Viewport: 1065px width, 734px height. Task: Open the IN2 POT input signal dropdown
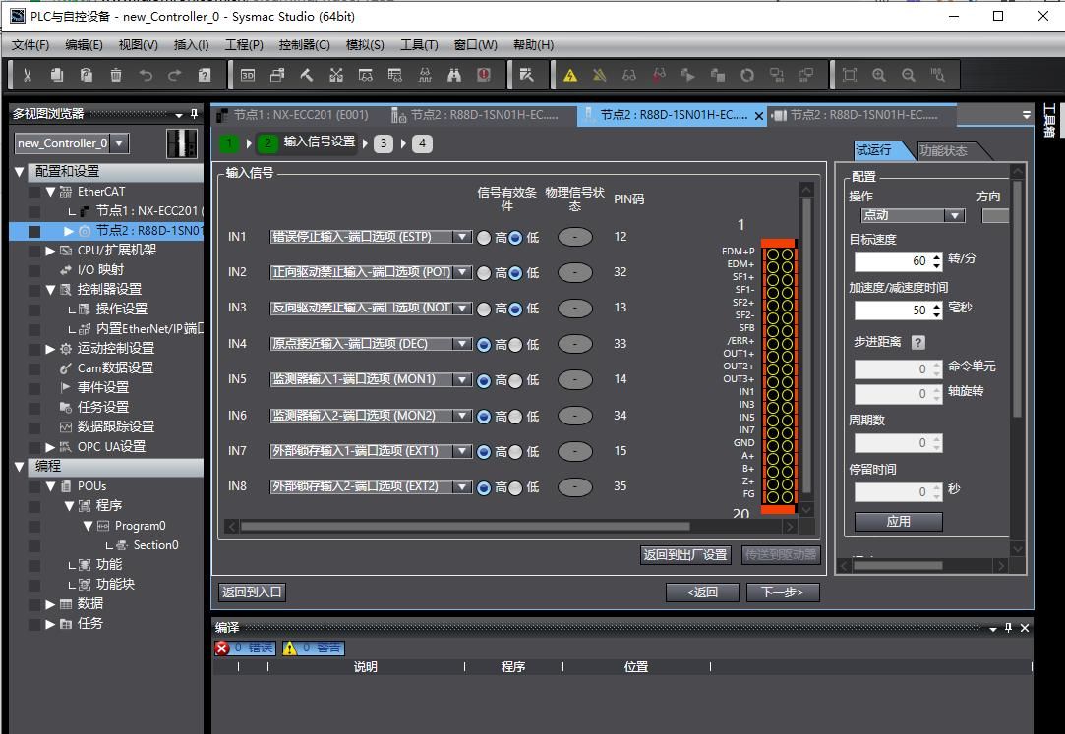tap(462, 273)
